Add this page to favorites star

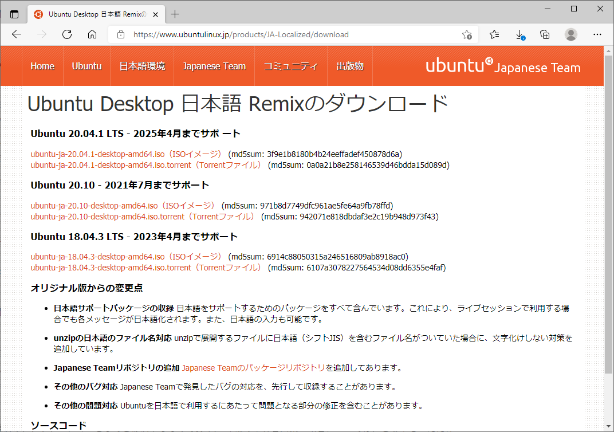[x=467, y=34]
